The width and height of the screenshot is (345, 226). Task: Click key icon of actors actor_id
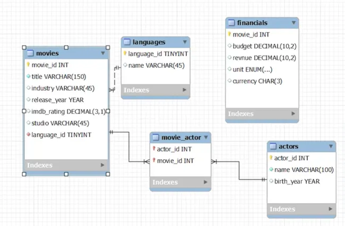coord(271,158)
